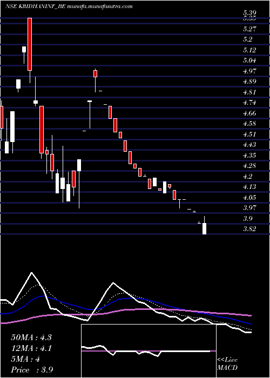Click the 4.35 price axis label
The image size is (270, 378).
249,156
